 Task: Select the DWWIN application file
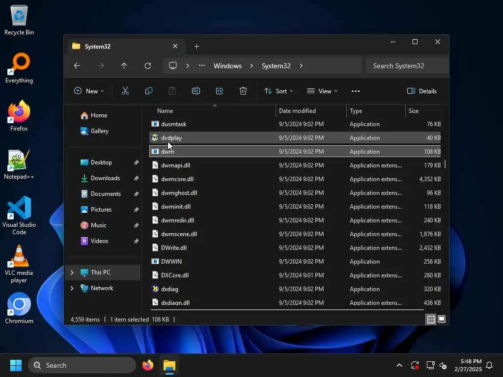[x=295, y=262]
